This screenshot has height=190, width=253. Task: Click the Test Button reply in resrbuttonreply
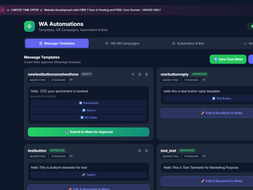point(208,98)
